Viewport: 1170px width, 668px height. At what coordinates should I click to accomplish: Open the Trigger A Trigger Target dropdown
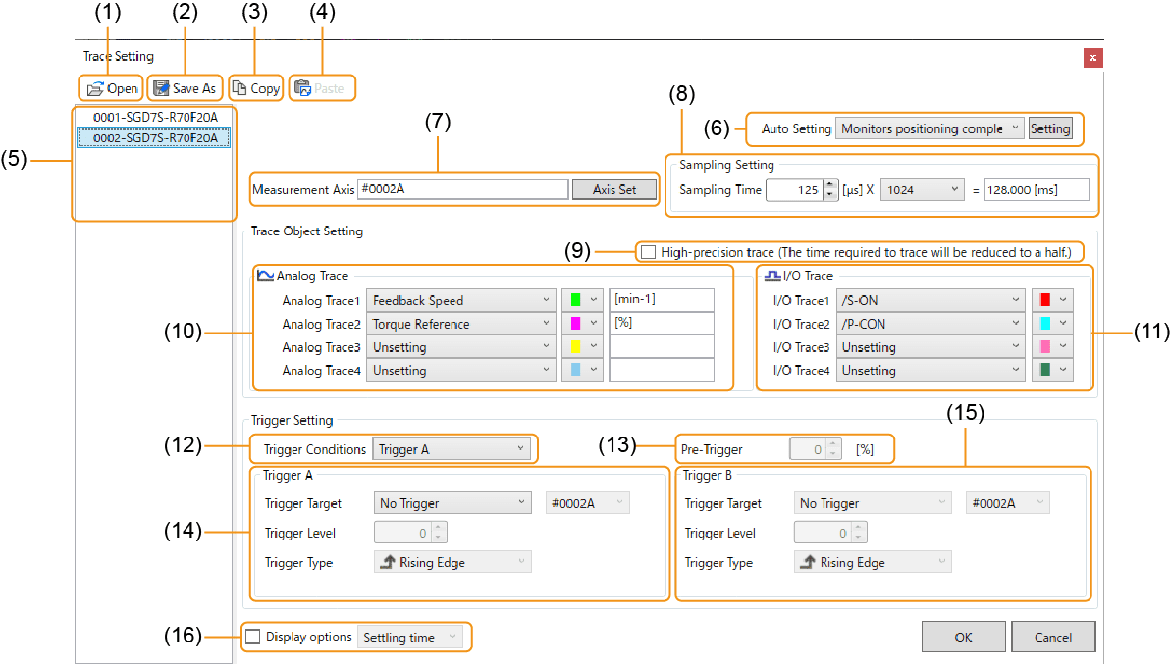click(452, 503)
